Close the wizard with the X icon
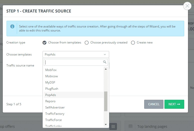This screenshot has width=194, height=131. click(187, 6)
